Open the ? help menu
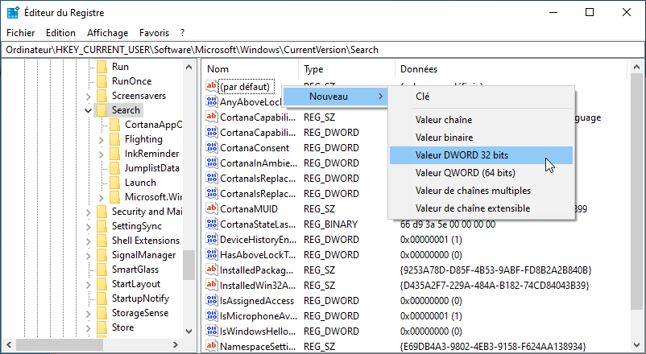This screenshot has width=646, height=354. [183, 33]
